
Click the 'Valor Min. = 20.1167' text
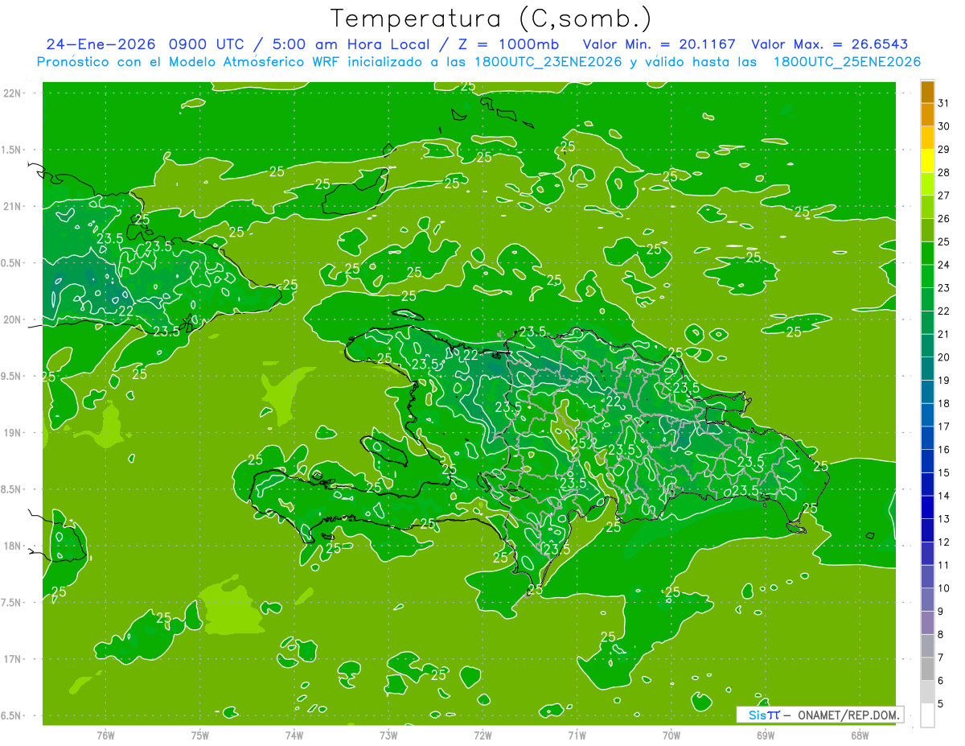[659, 44]
